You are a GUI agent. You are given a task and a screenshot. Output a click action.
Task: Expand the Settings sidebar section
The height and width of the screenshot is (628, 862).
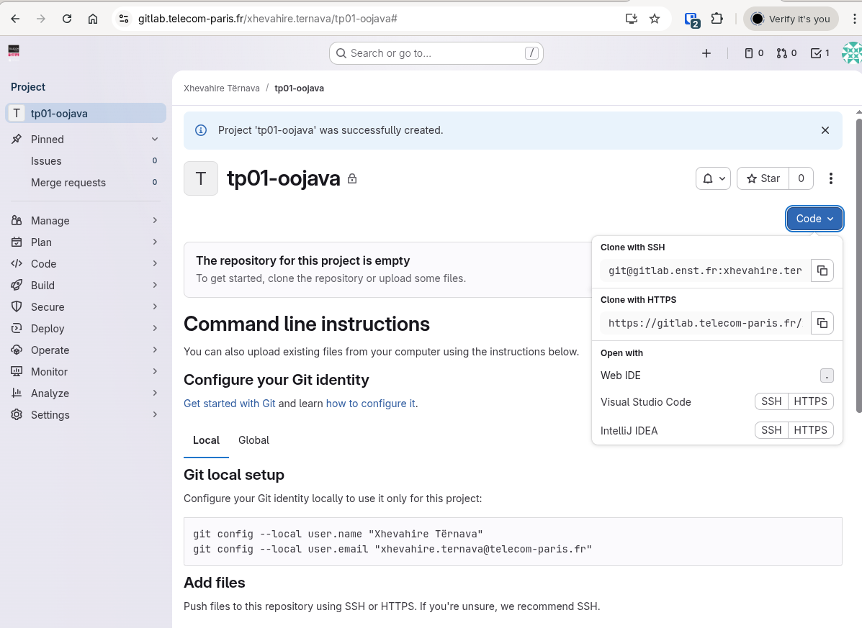click(x=85, y=415)
